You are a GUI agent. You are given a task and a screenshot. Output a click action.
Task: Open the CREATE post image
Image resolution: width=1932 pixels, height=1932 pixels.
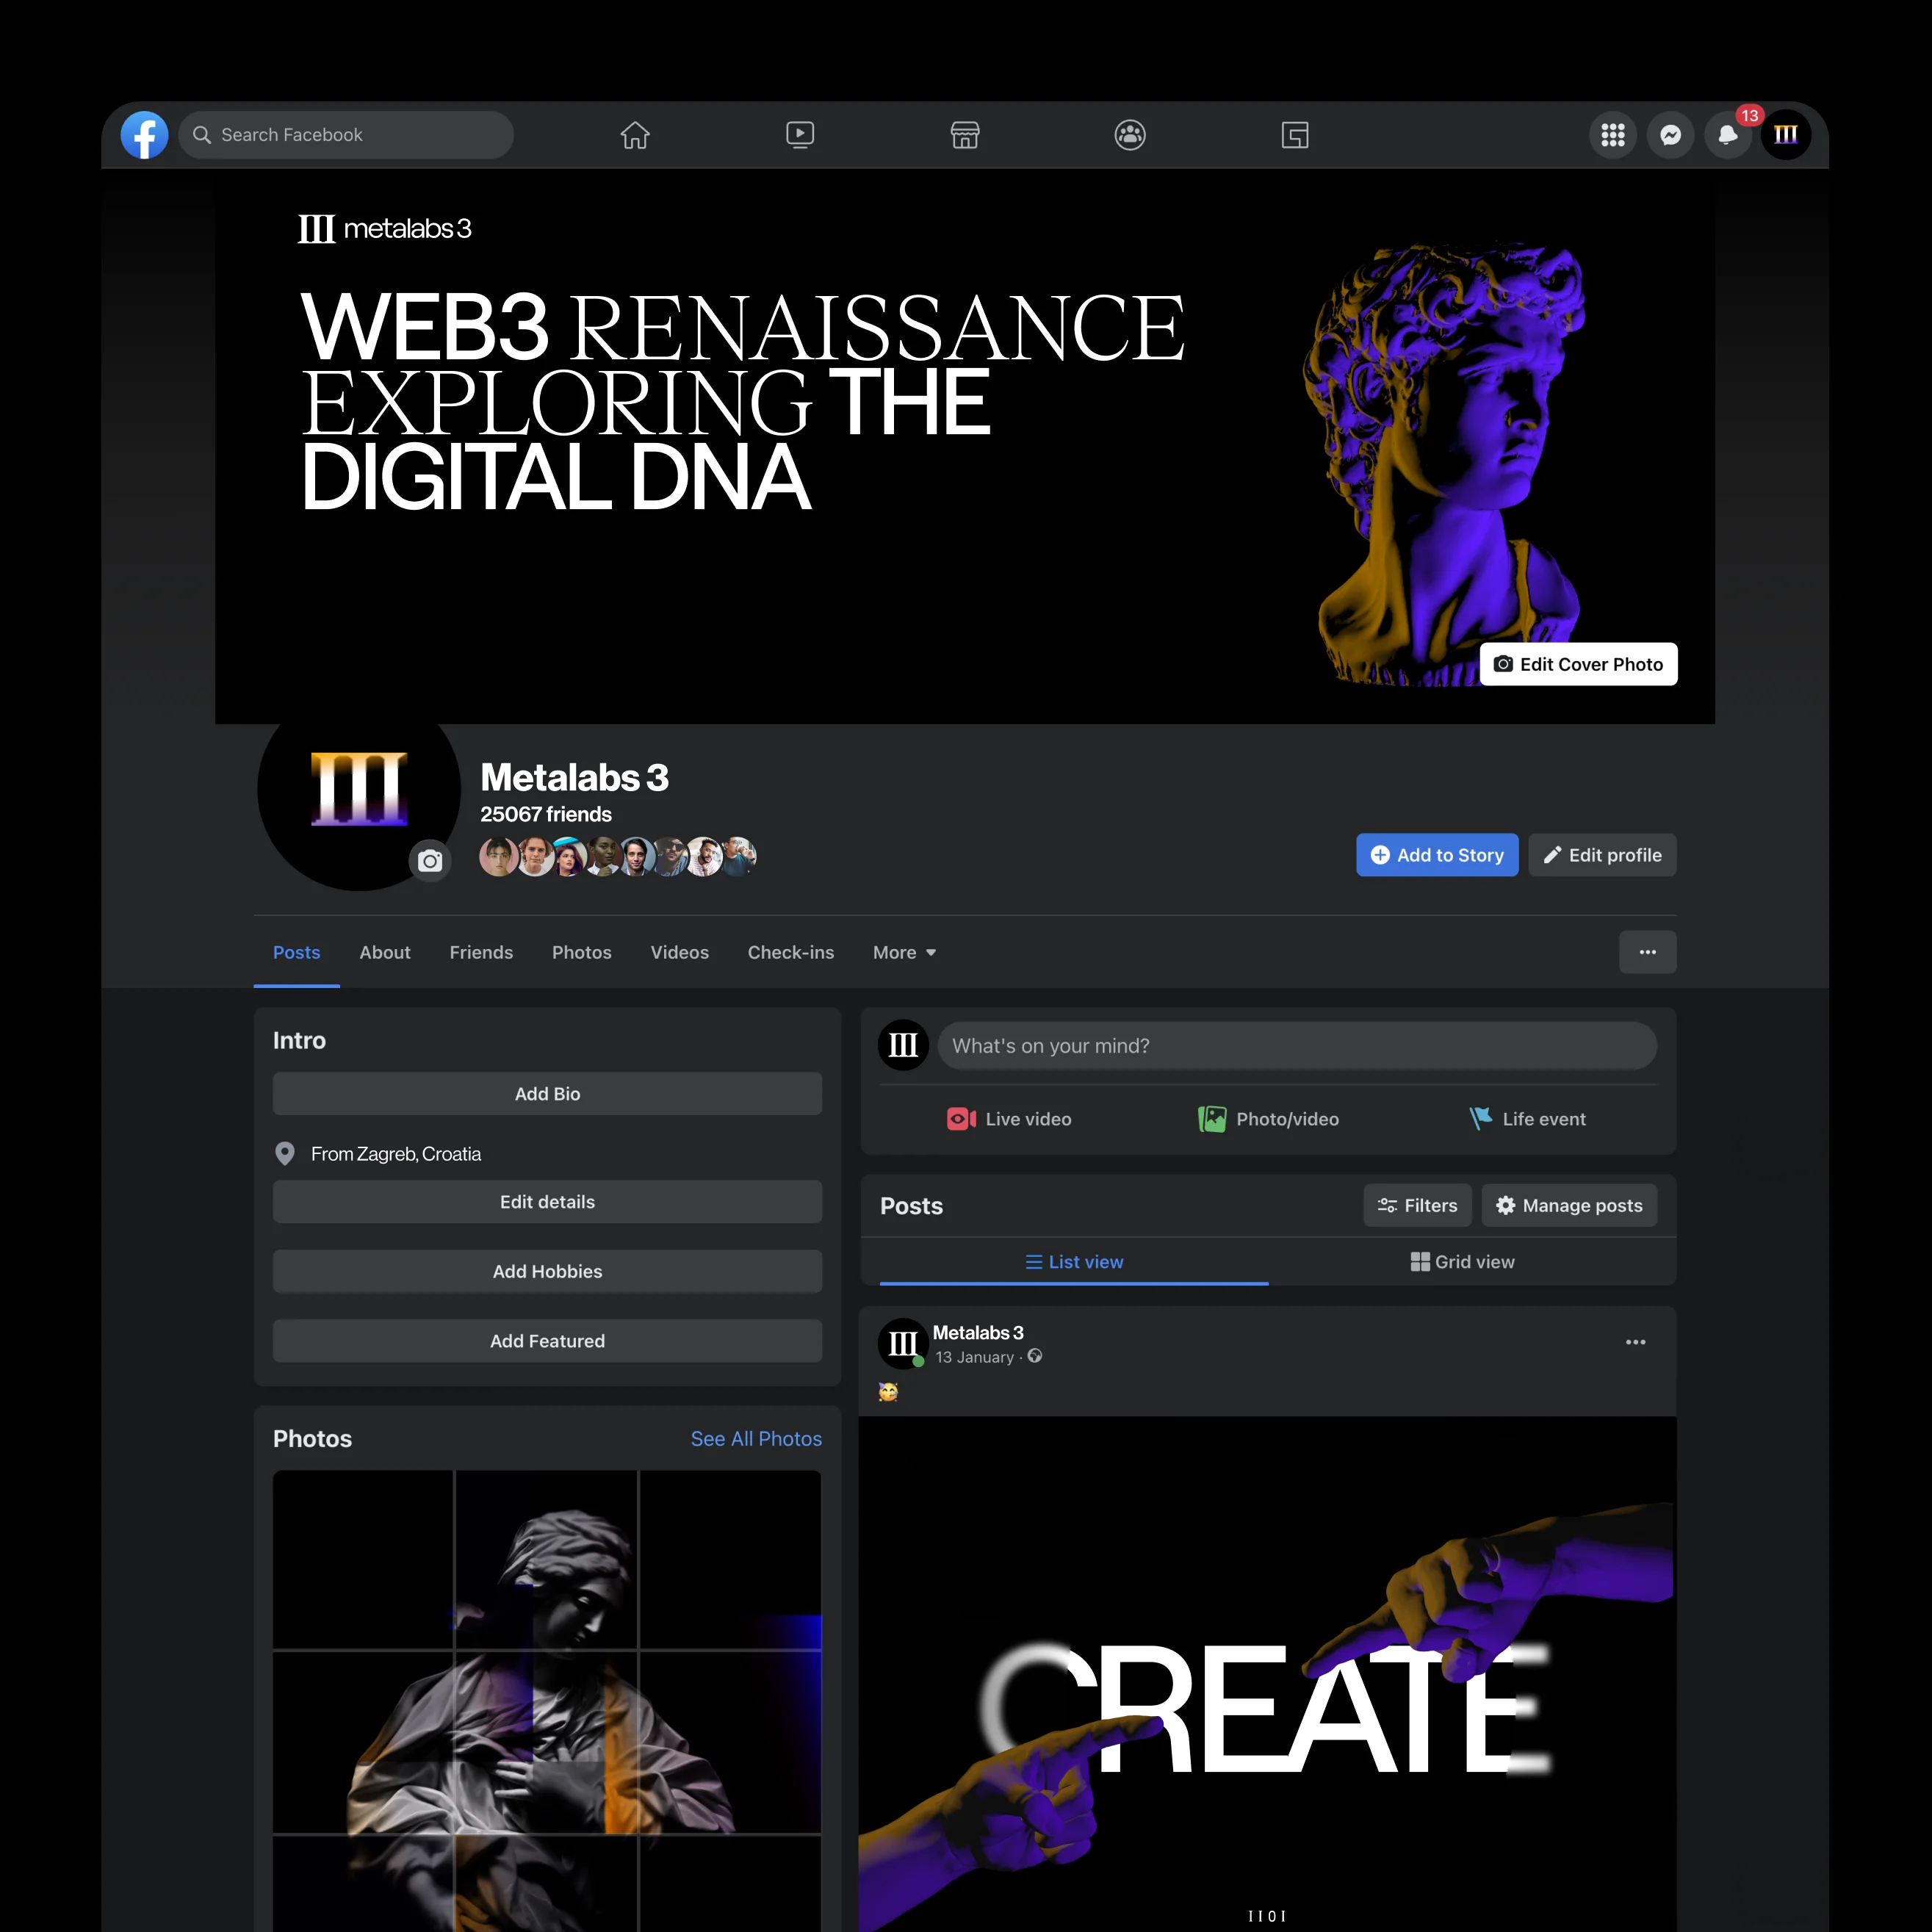pyautogui.click(x=1267, y=1674)
